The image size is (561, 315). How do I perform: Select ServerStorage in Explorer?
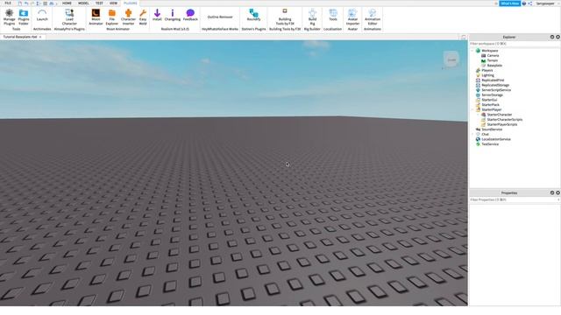(x=492, y=95)
